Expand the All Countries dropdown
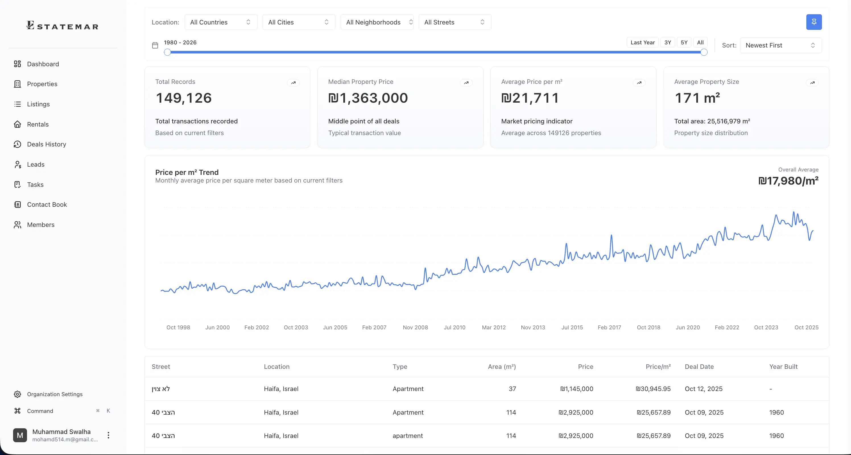851x455 pixels. click(220, 22)
